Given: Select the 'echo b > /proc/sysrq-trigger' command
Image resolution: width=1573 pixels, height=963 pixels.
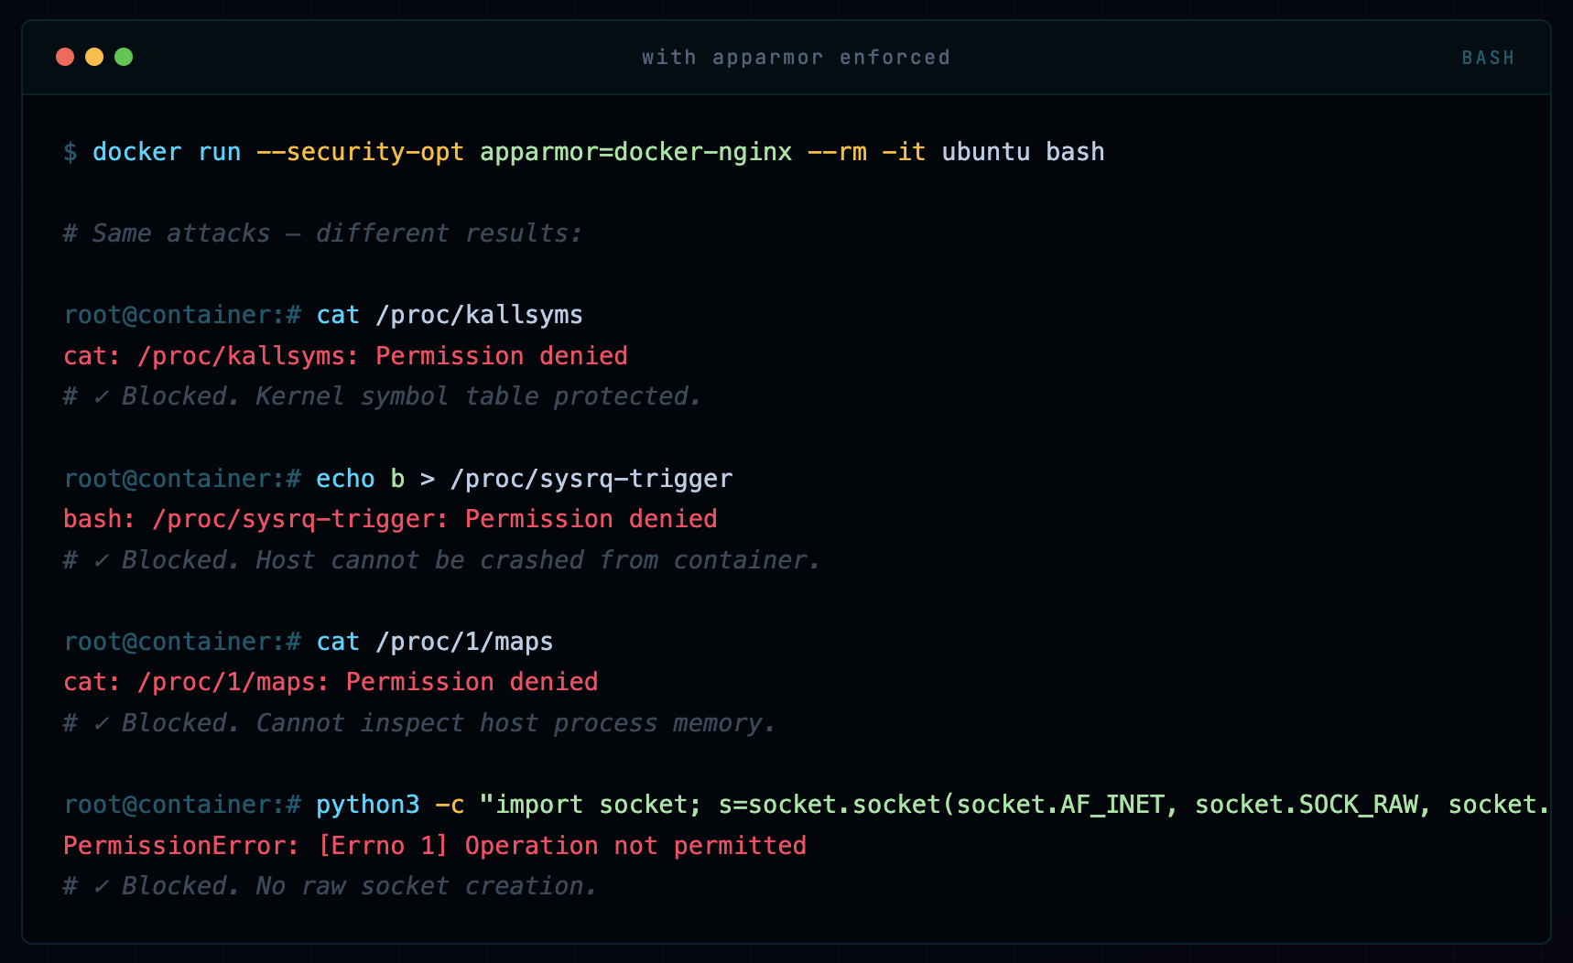Looking at the screenshot, I should click(x=524, y=478).
